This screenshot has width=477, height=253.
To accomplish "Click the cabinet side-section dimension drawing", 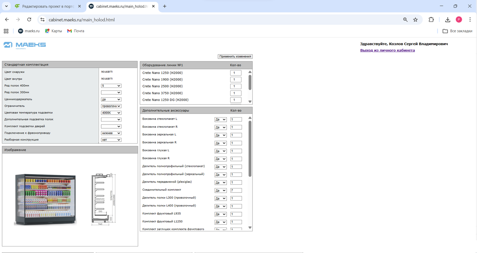I will point(104,199).
